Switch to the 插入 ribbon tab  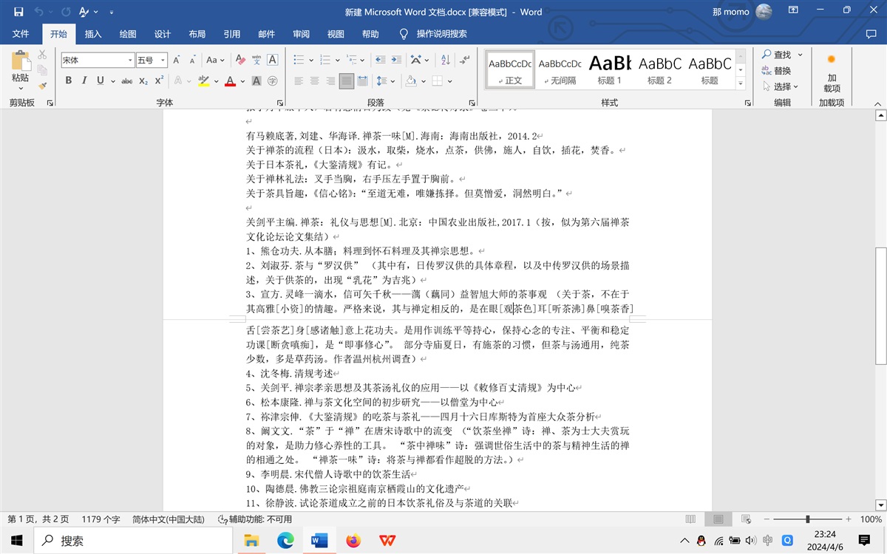coord(93,34)
